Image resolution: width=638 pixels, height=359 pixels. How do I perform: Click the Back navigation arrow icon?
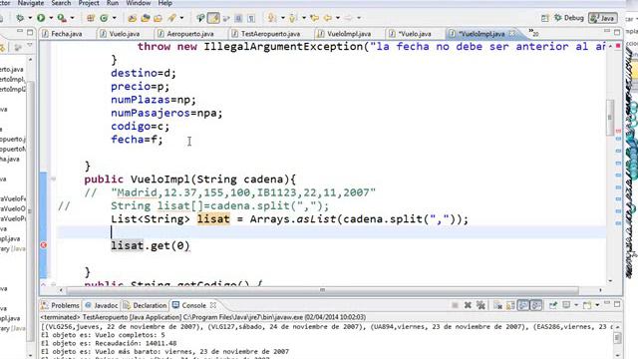click(328, 18)
